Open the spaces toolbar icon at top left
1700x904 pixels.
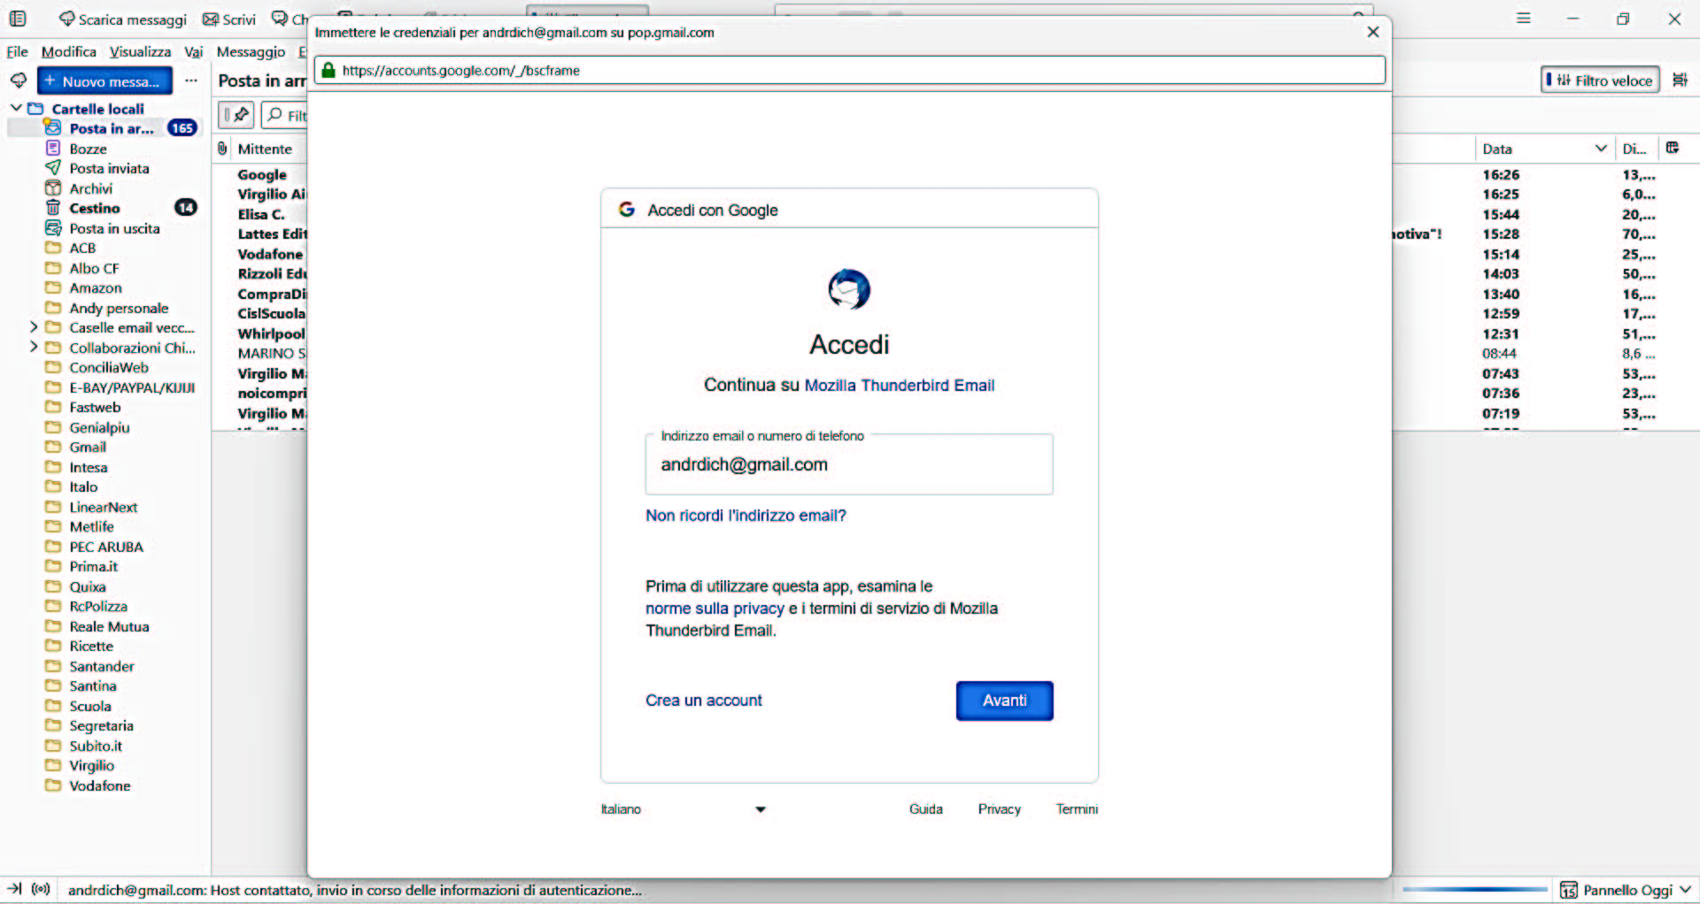point(18,19)
